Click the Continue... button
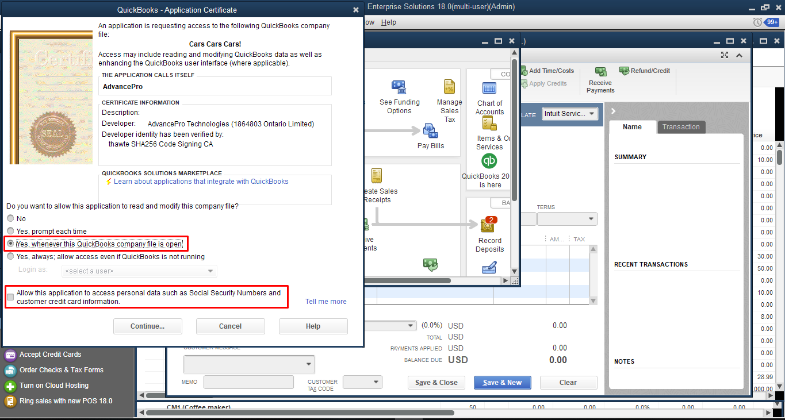The width and height of the screenshot is (785, 420). pos(148,326)
